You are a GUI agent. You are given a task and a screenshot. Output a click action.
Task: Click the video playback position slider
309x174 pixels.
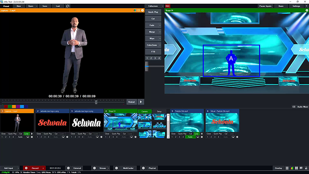96,102
